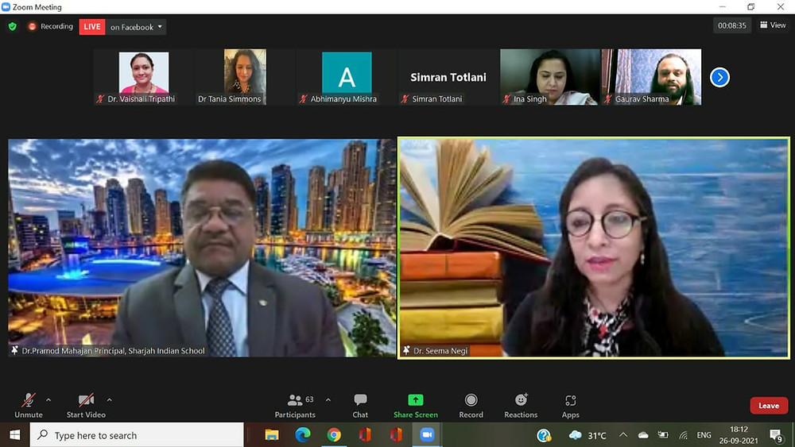Click the taskbar search box
This screenshot has width=795, height=447.
137,435
